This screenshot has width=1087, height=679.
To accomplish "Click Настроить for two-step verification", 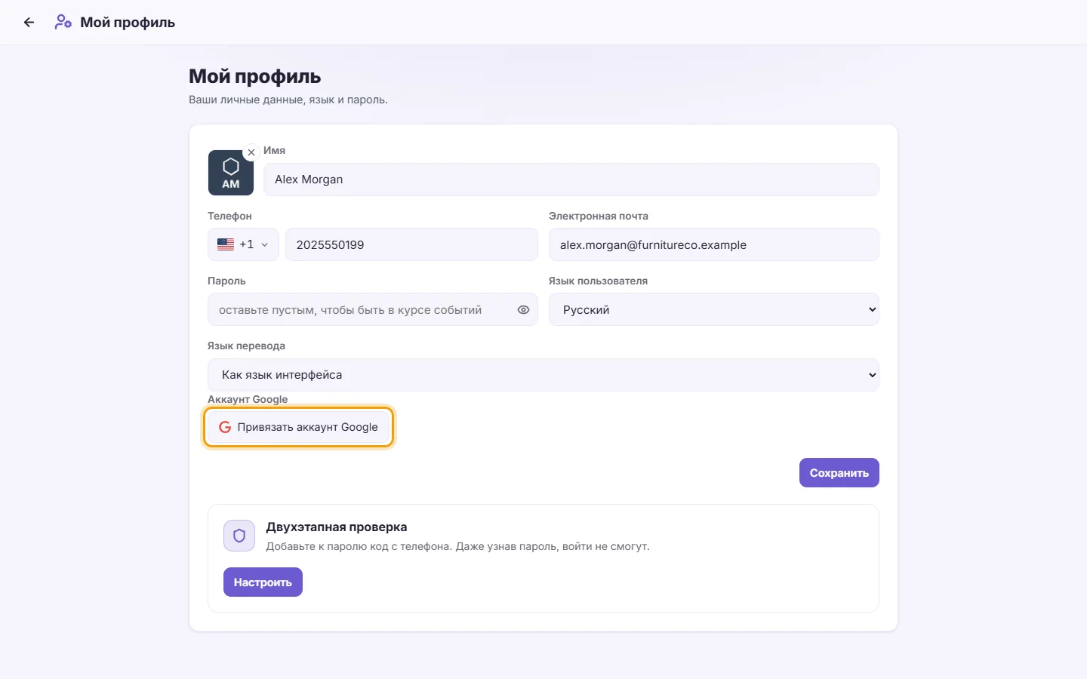I will [x=263, y=582].
